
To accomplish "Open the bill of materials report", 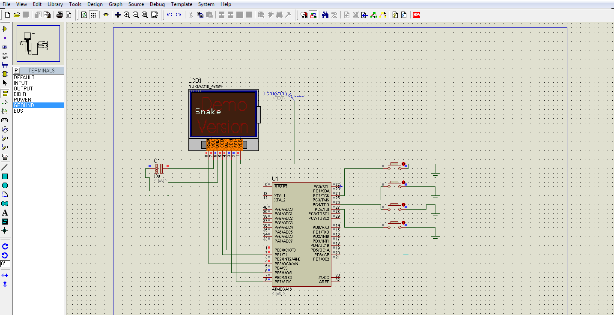I will 395,15.
